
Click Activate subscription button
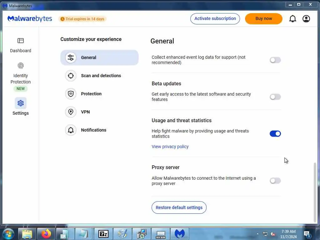215,19
